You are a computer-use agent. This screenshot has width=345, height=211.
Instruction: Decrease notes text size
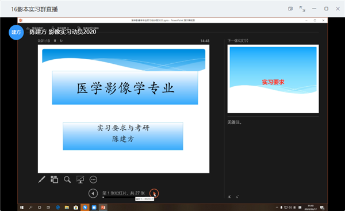237,197
